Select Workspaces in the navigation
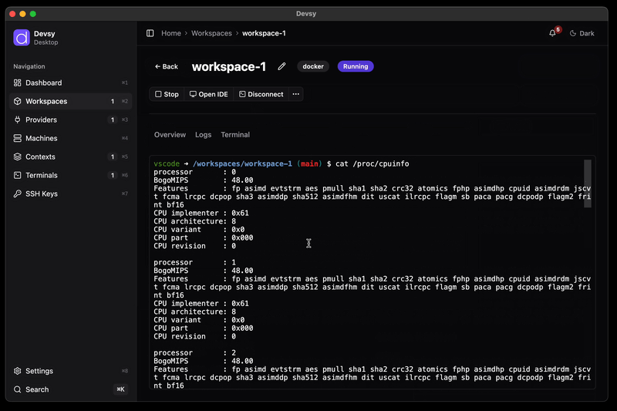This screenshot has width=617, height=411. 70,101
